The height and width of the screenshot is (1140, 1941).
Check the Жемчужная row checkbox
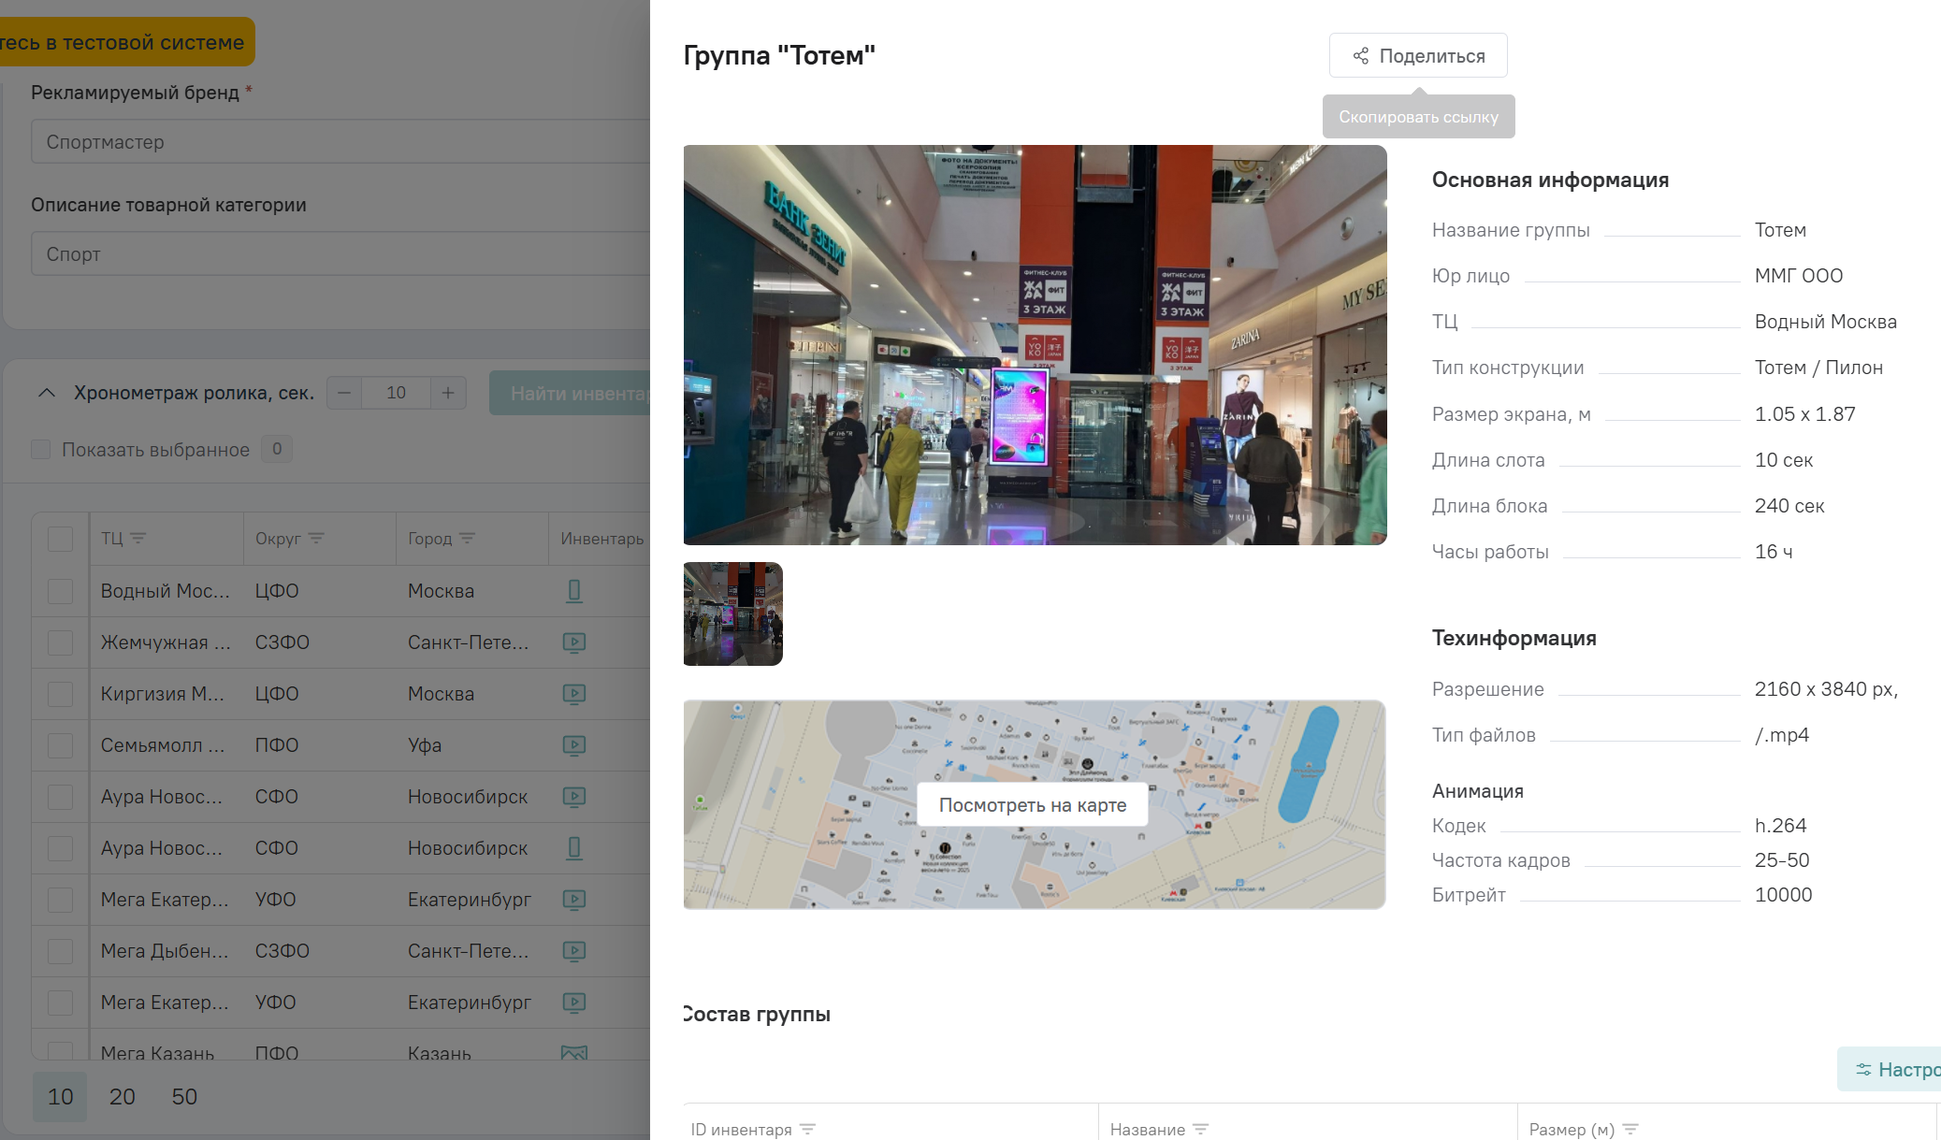point(61,642)
